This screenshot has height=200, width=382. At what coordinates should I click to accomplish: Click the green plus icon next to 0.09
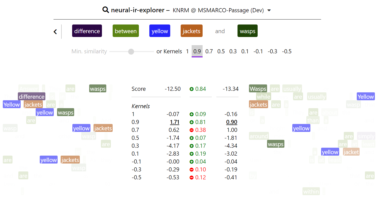pos(192,114)
